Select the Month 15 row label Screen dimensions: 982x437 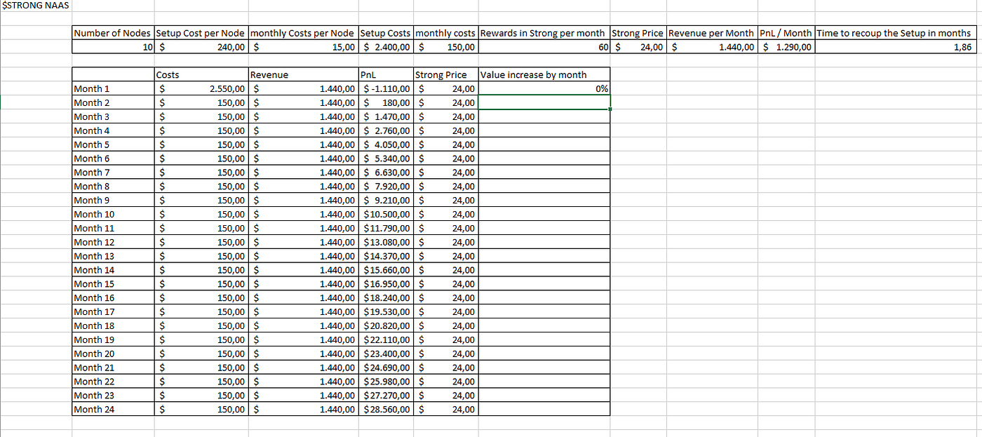pos(113,283)
